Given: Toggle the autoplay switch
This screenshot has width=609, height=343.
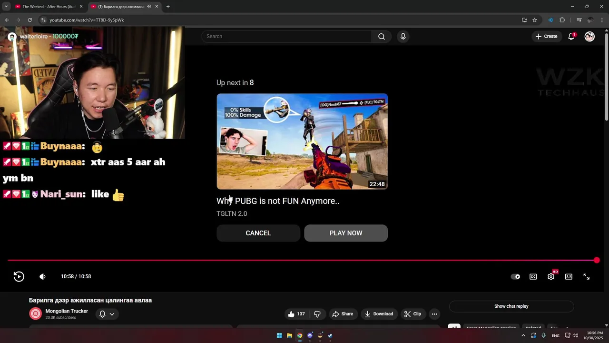Looking at the screenshot, I should (515, 277).
